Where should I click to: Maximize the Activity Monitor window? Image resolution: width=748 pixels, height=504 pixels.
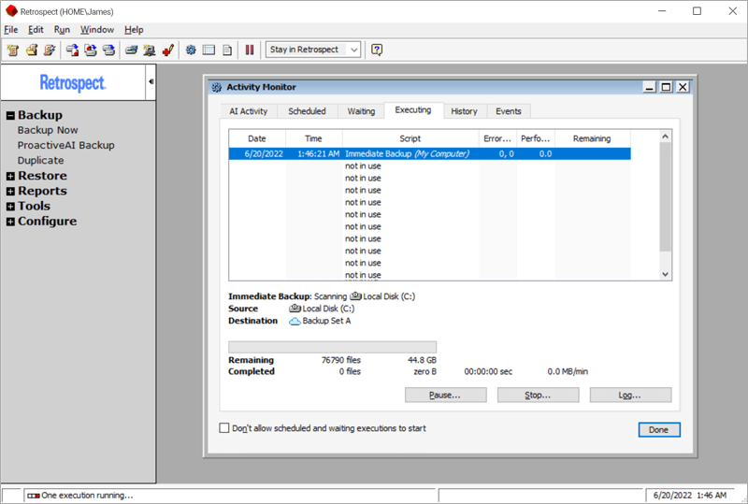click(x=666, y=87)
